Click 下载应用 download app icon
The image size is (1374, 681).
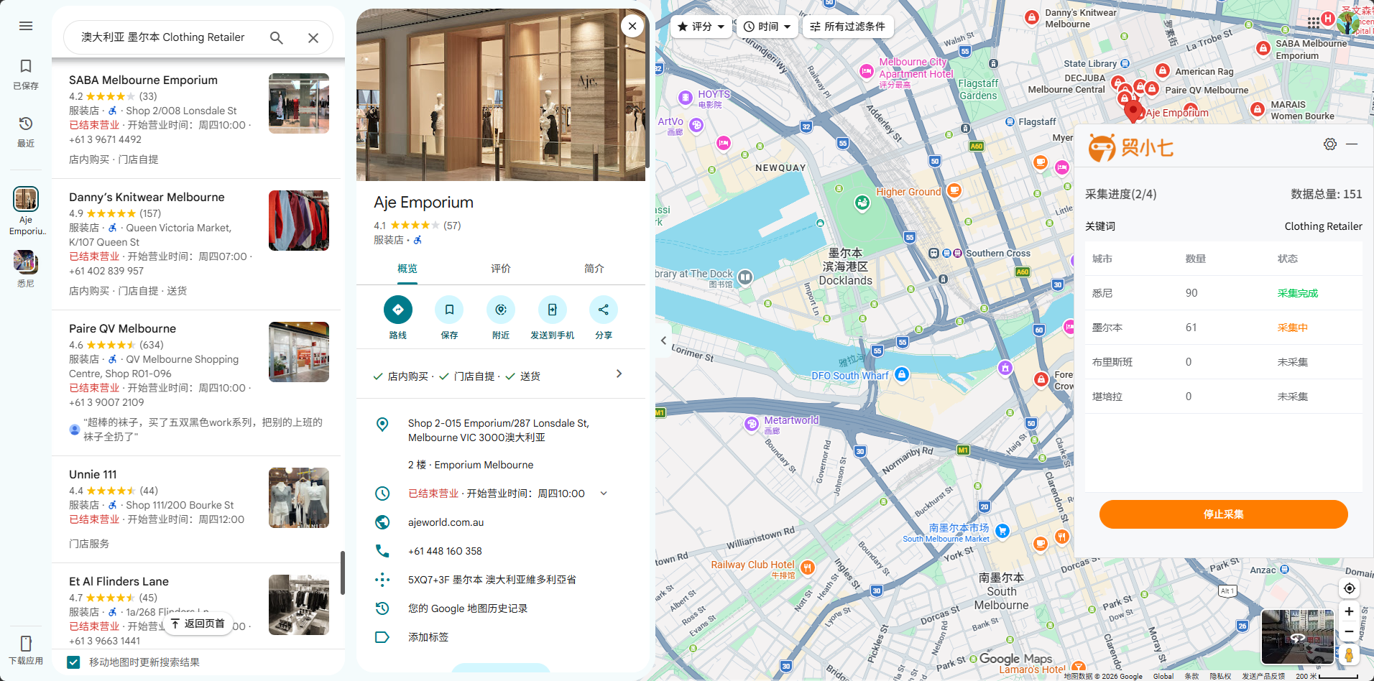[26, 650]
